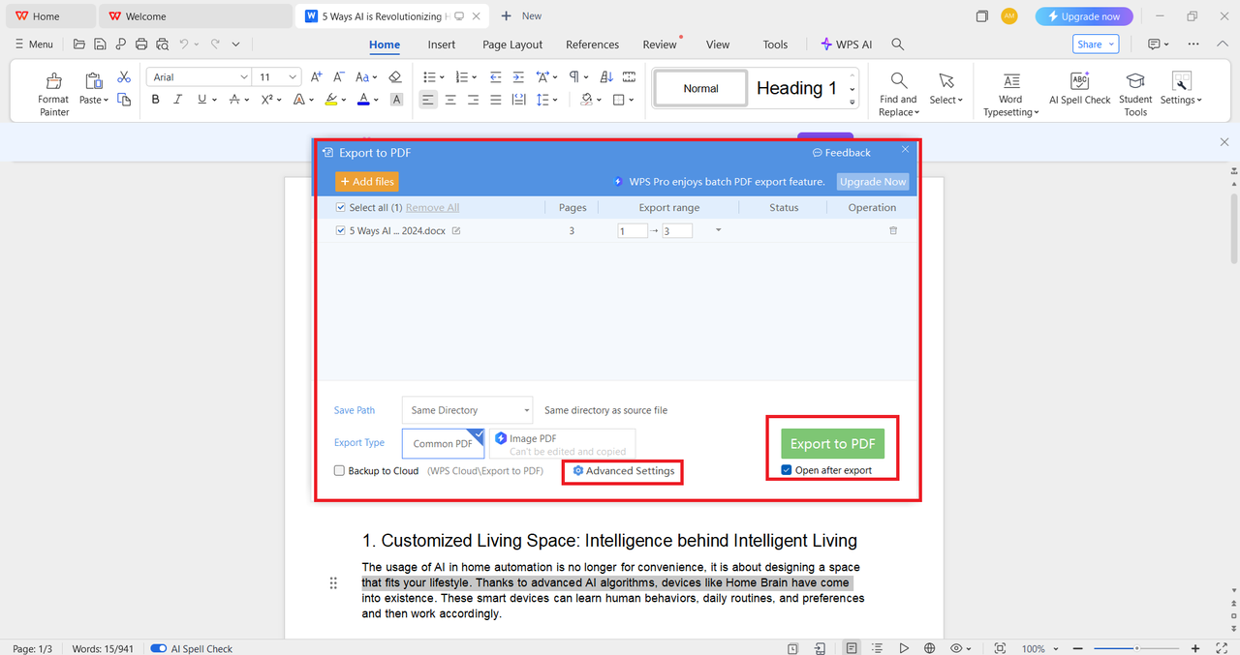The image size is (1240, 655).
Task: Click Upgrade Now in dialog banner
Action: pos(873,181)
